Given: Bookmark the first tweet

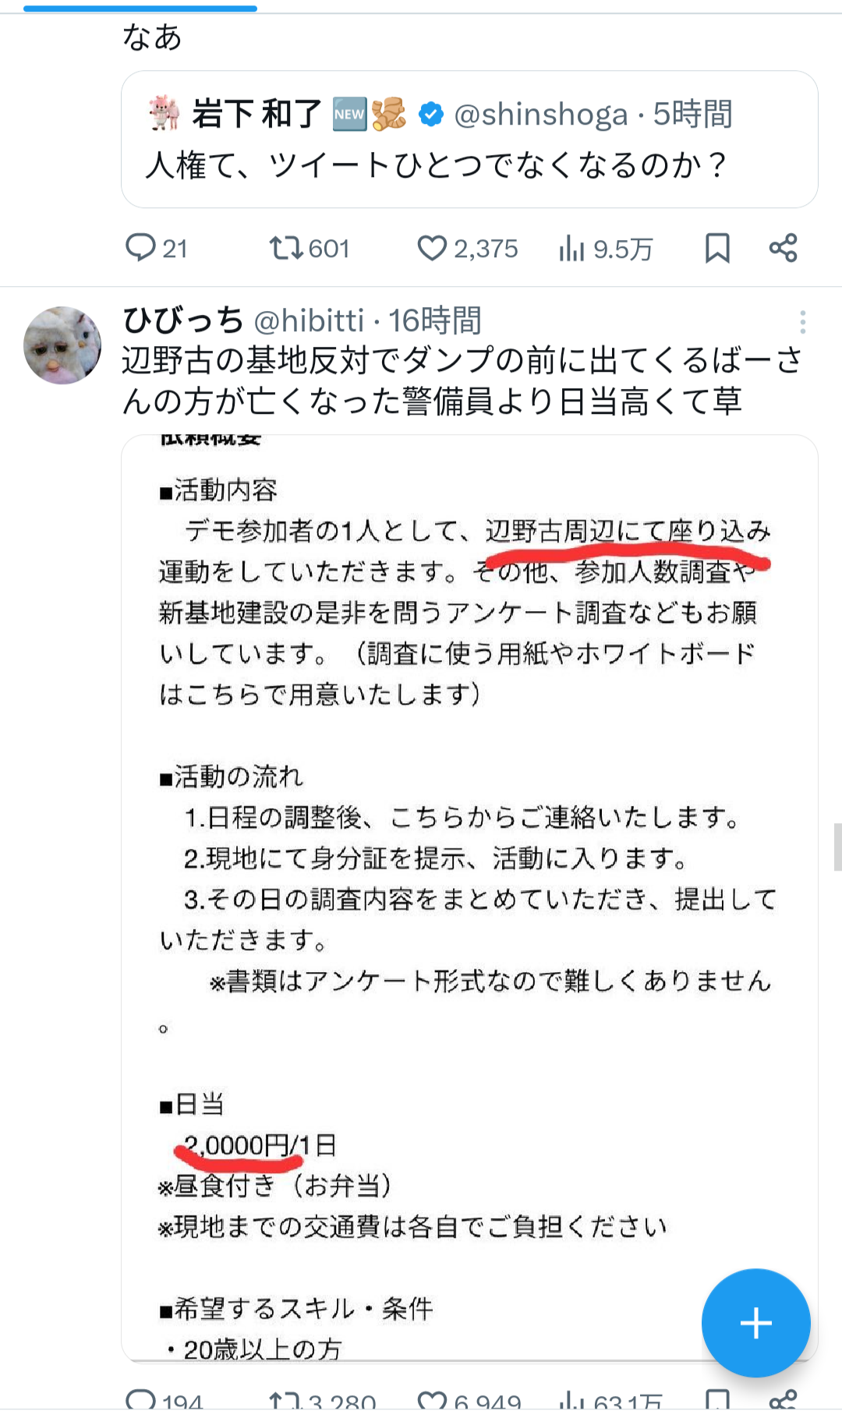Looking at the screenshot, I should [717, 249].
